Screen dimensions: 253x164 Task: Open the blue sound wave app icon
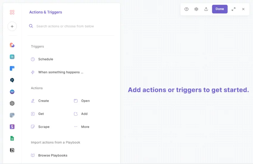(x=12, y=92)
